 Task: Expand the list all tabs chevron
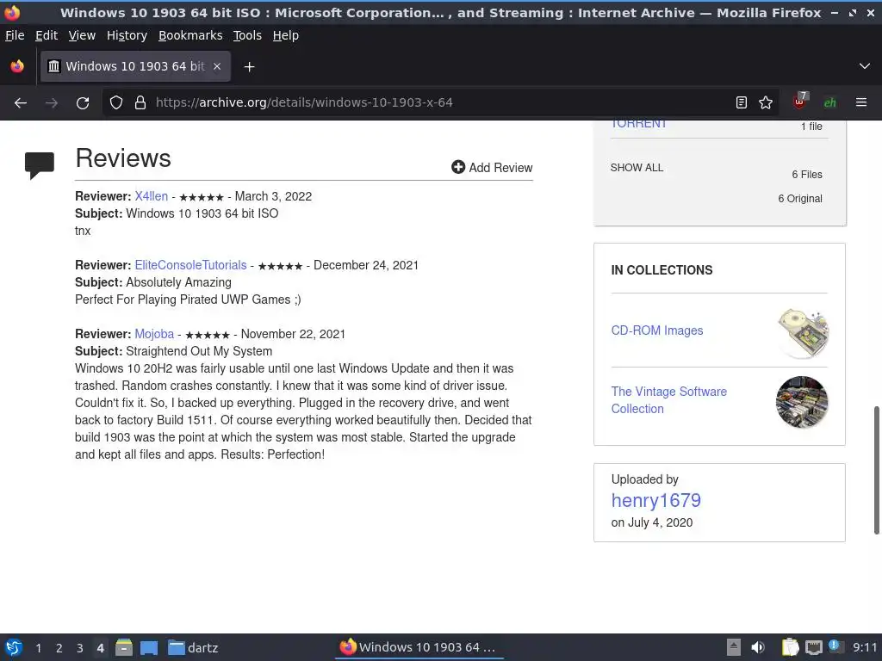coord(865,66)
